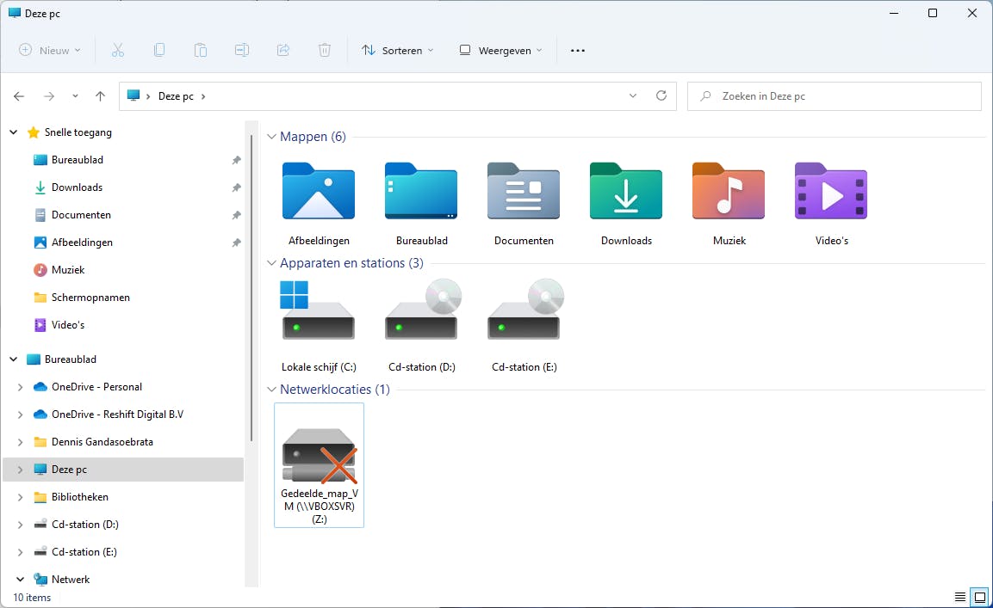Click the Share icon in toolbar

click(x=283, y=50)
